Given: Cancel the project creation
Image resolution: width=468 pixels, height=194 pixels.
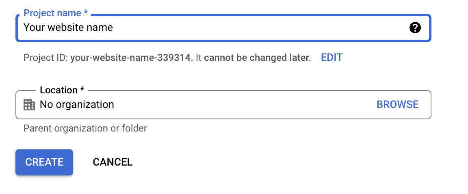Looking at the screenshot, I should [x=113, y=162].
